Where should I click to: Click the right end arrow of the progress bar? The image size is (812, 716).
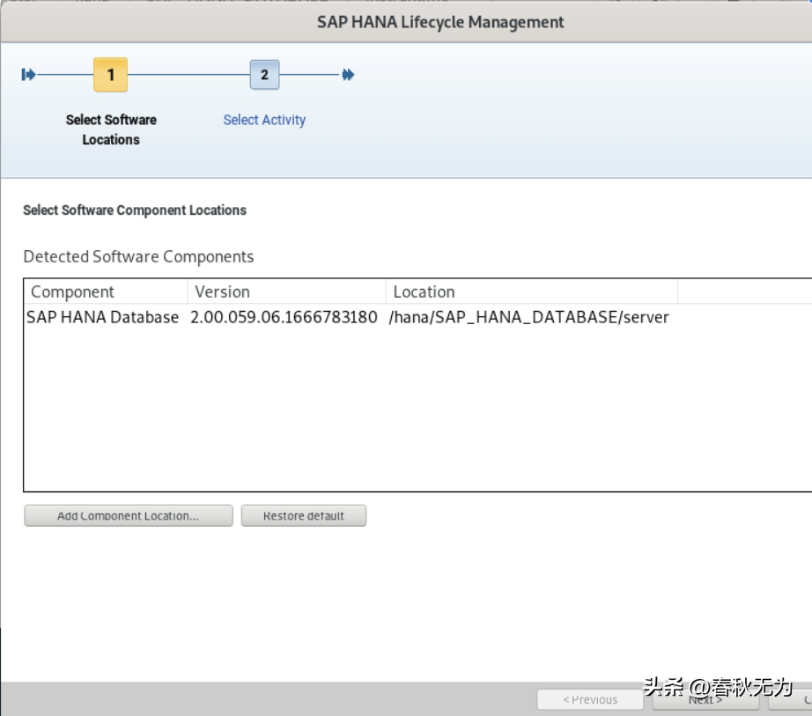pyautogui.click(x=347, y=75)
